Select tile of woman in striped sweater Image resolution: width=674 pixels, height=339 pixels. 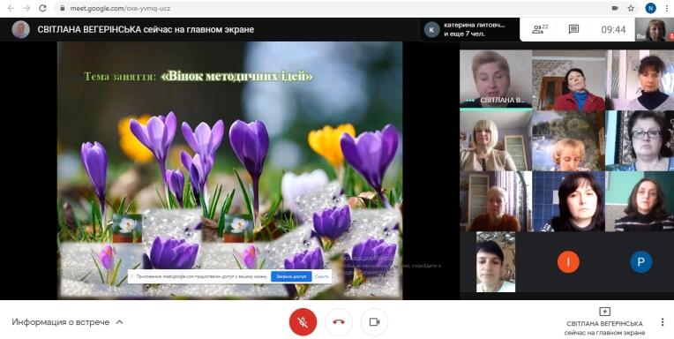pos(640,201)
